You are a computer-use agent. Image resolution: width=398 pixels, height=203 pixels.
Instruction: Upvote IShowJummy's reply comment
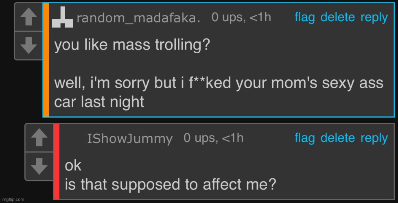tap(39, 138)
